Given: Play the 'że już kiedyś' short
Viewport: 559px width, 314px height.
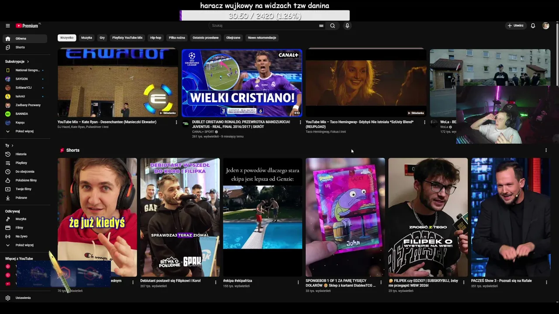Looking at the screenshot, I should coord(97,217).
